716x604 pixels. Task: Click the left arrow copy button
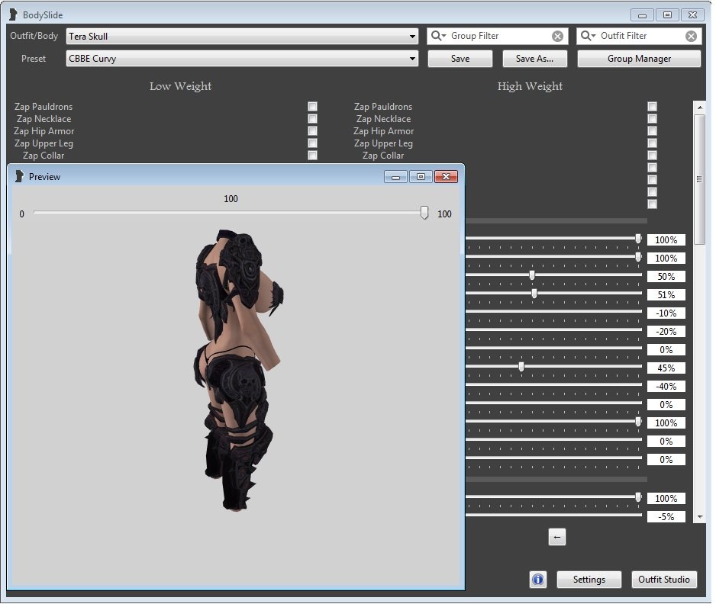click(x=556, y=537)
